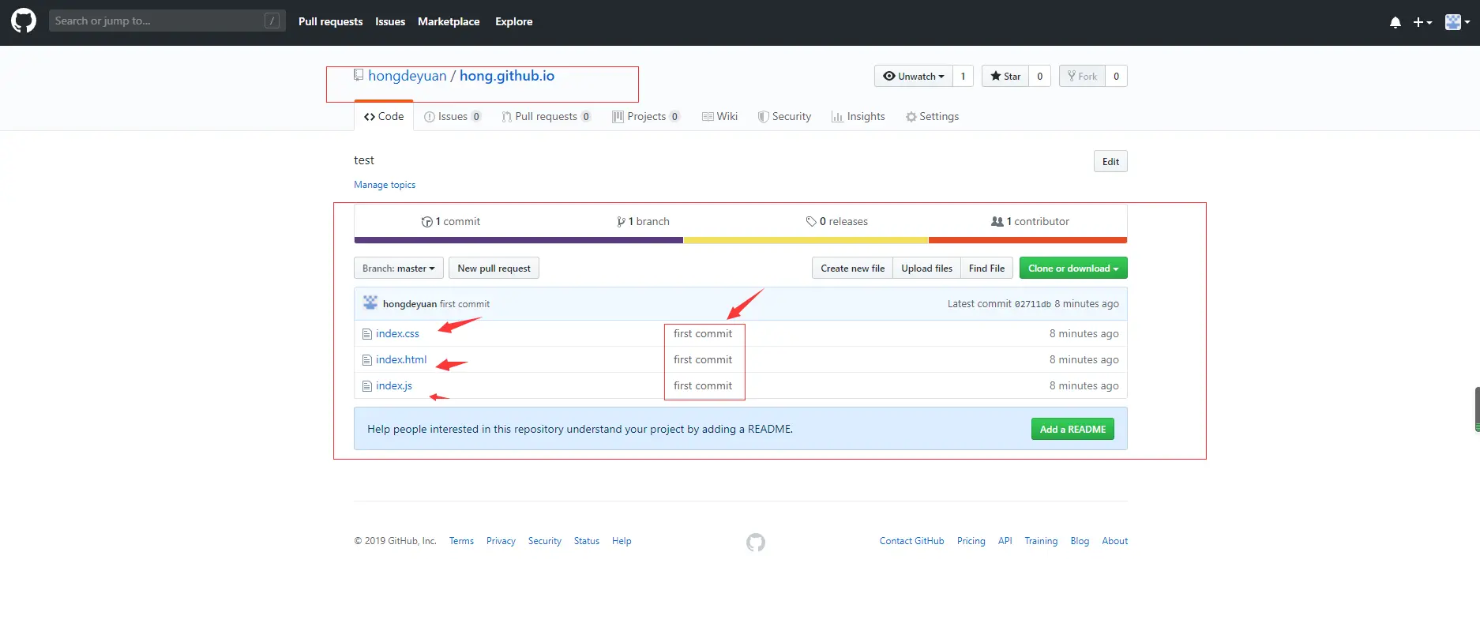Click the stargazers count 0

coord(1039,76)
